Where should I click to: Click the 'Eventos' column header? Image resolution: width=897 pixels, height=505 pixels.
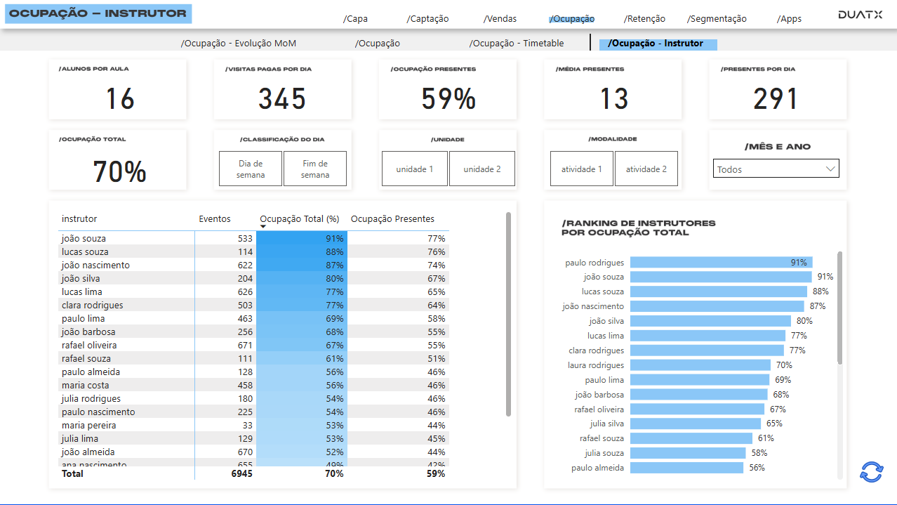214,218
